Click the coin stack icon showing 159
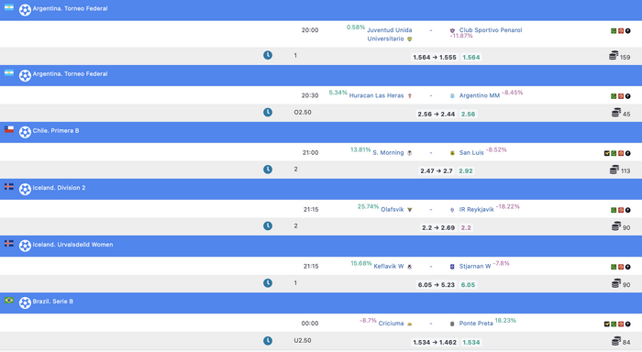The image size is (642, 352). click(614, 55)
